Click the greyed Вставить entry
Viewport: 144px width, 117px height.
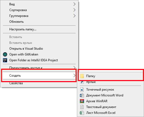click(39, 37)
